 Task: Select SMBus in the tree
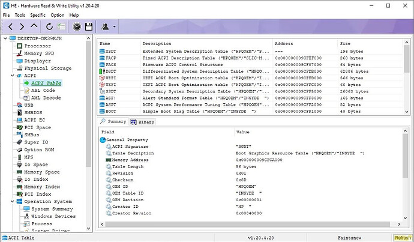[32, 135]
